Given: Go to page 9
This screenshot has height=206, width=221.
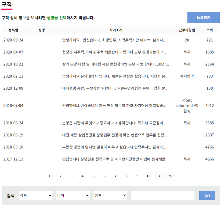Looking at the screenshot, I should click(x=137, y=176).
